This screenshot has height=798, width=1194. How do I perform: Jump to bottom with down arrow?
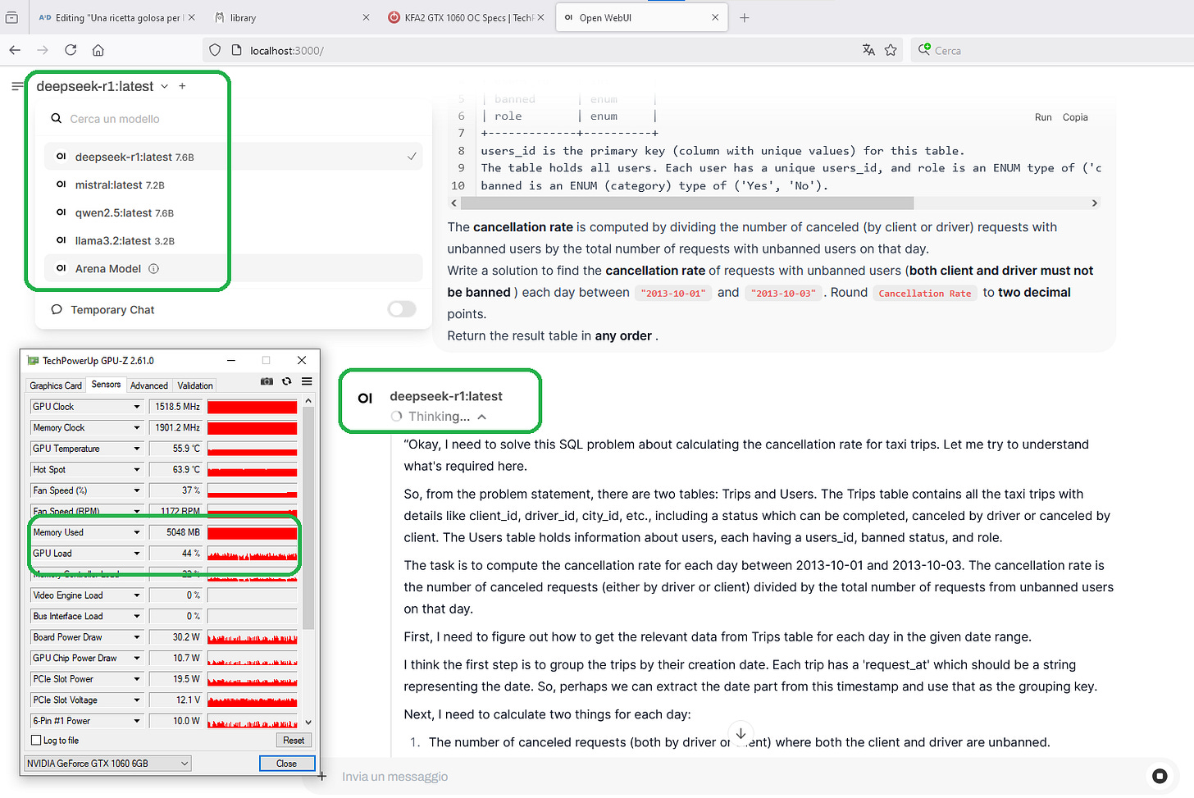tap(741, 733)
